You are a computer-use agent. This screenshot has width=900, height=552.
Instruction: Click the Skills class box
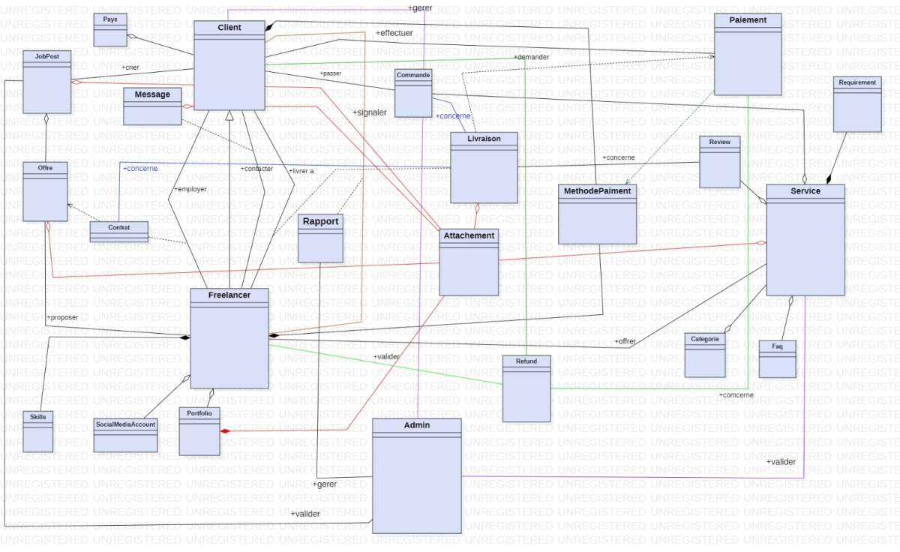[38, 432]
